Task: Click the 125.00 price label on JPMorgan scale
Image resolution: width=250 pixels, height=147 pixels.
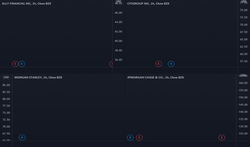Action: click(243, 133)
